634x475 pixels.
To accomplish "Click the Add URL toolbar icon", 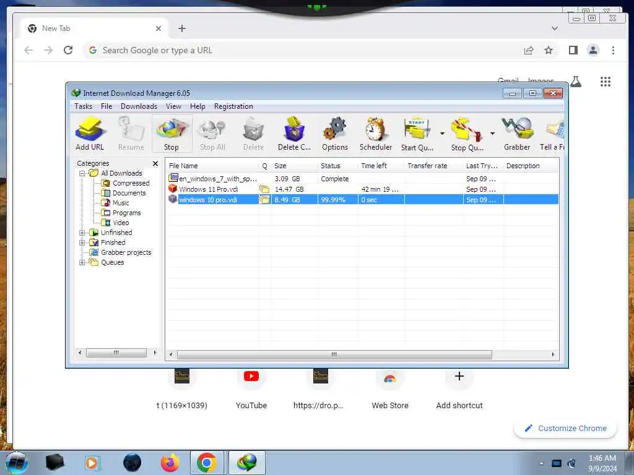I will (90, 134).
